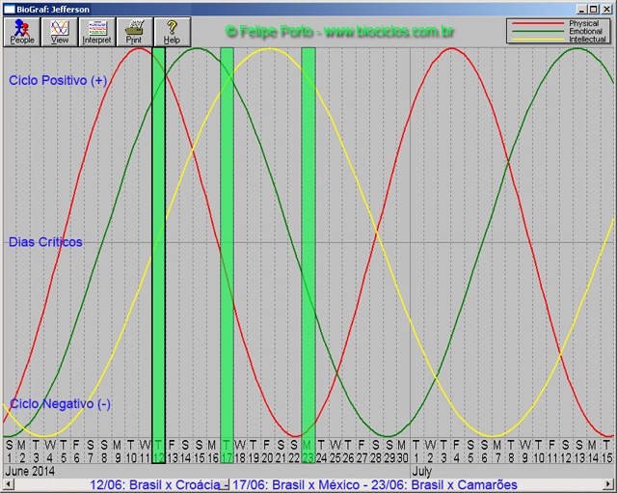This screenshot has width=617, height=493.
Task: Select the highlighted June 23 column
Action: point(308,255)
